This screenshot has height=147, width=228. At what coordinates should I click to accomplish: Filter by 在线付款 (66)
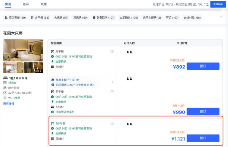pos(192,17)
